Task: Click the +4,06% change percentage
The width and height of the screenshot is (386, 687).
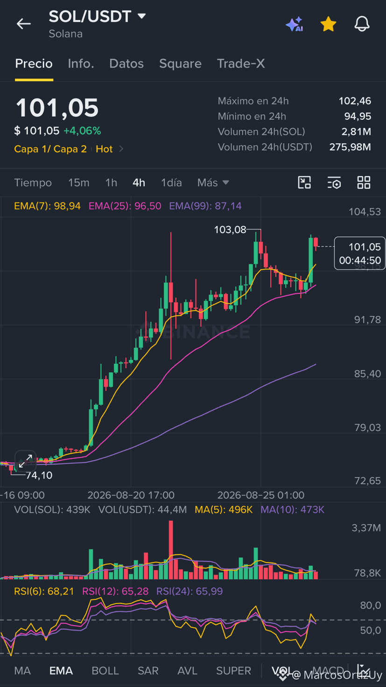Action: pos(82,131)
